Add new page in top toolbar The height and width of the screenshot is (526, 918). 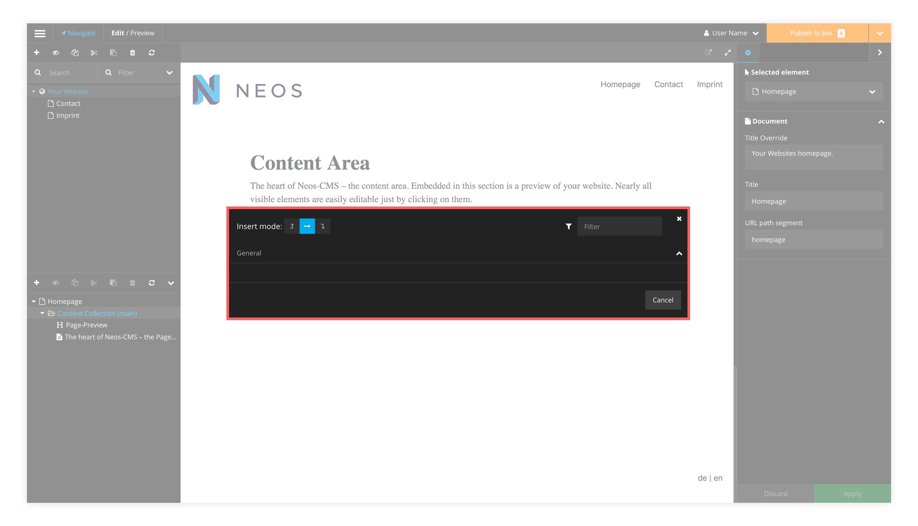[36, 52]
